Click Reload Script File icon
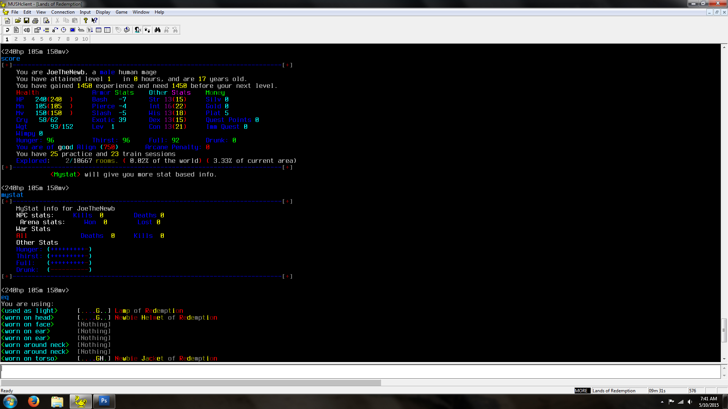Viewport: 728px width, 409px height. [127, 30]
